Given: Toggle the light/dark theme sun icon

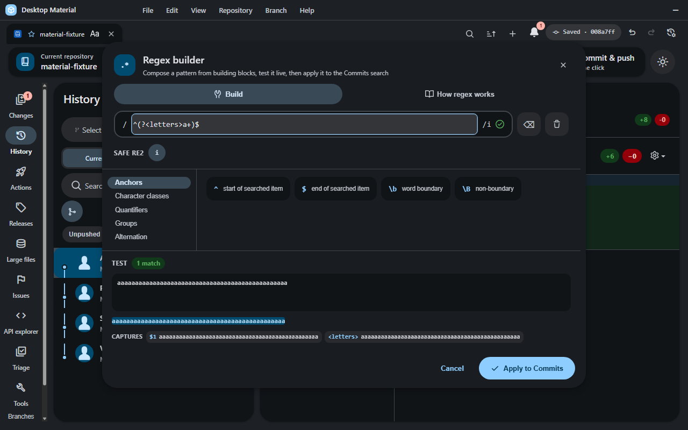Looking at the screenshot, I should 663,62.
